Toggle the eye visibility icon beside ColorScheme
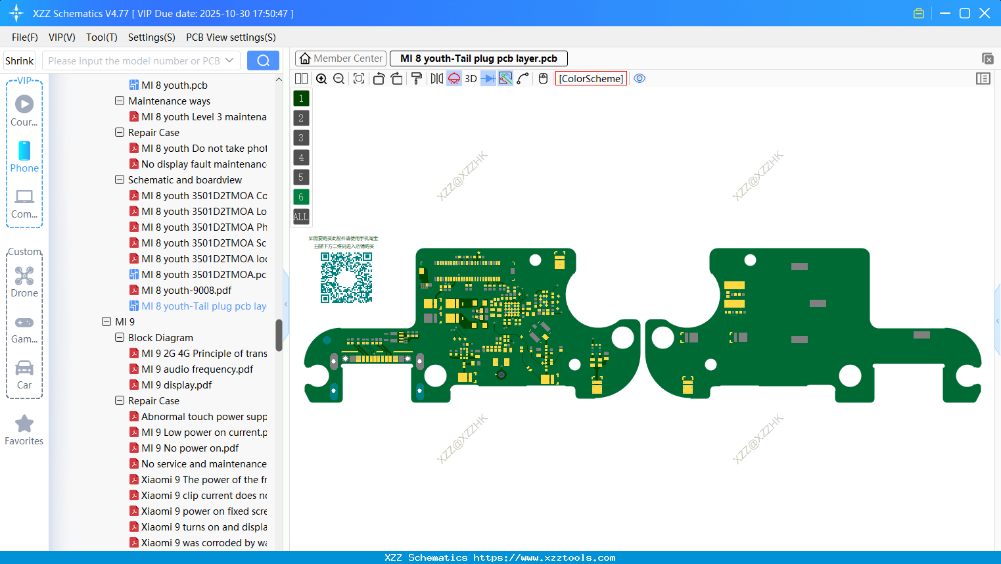 (639, 78)
